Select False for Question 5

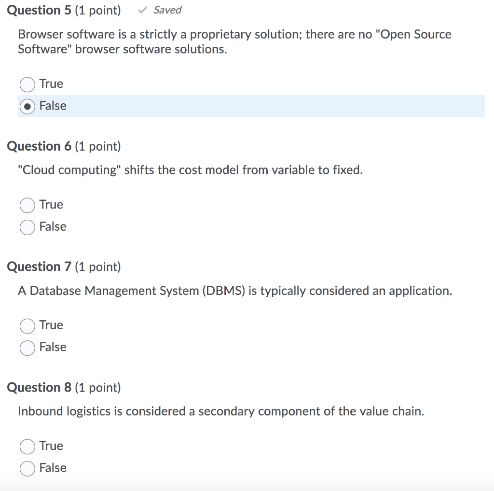(x=27, y=106)
